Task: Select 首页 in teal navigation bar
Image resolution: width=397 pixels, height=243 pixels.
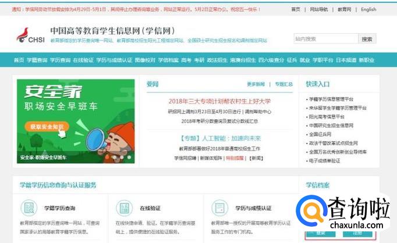Action: click(x=19, y=60)
